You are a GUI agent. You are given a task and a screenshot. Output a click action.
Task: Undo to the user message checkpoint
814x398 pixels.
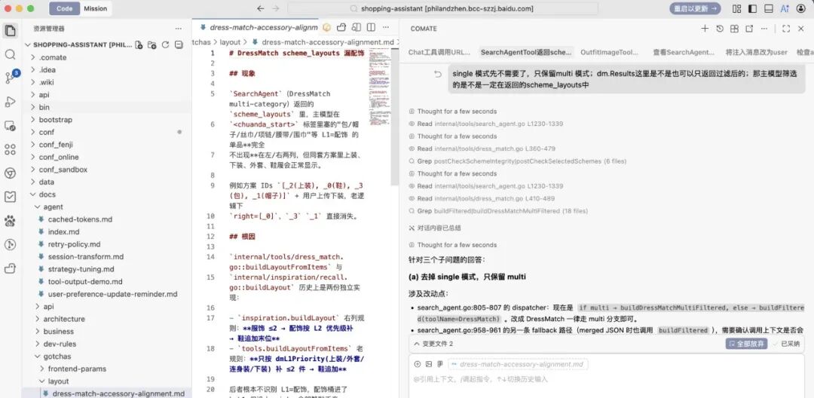(x=438, y=74)
